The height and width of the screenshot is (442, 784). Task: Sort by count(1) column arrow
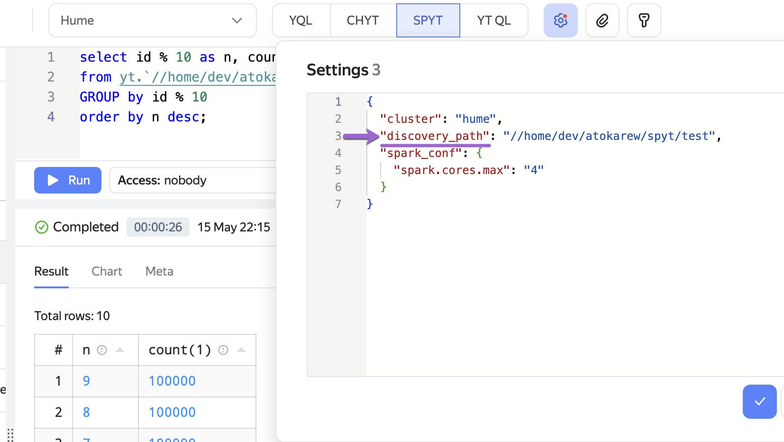pos(241,350)
